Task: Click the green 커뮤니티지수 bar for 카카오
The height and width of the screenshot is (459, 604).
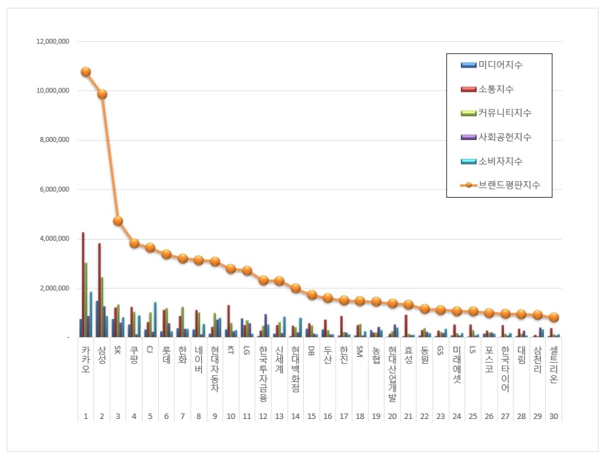Action: (x=86, y=300)
